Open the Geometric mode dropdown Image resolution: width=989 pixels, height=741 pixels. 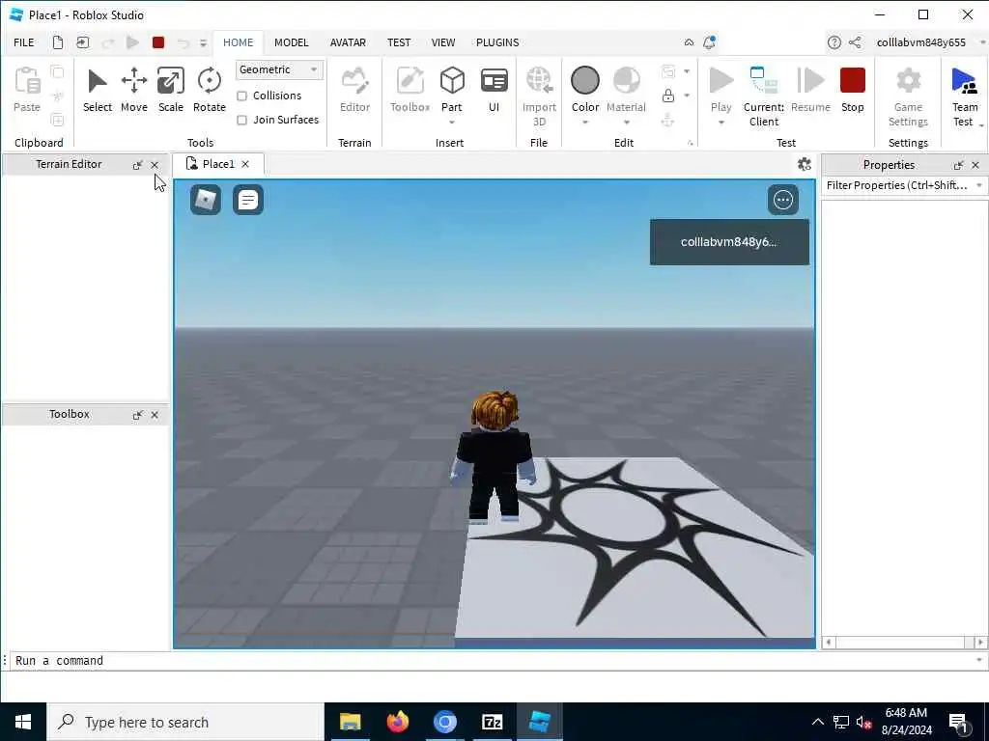point(279,69)
